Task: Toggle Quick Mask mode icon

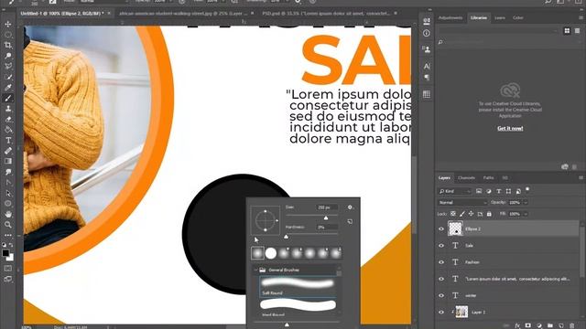Action: [8, 268]
